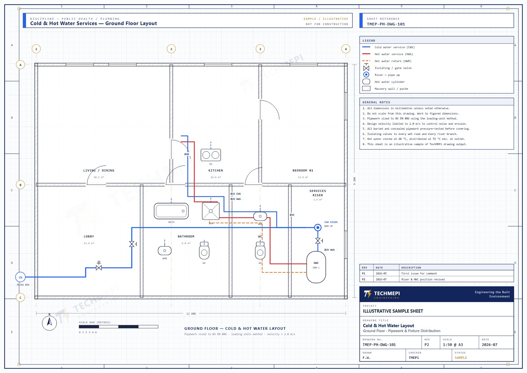Click the IV isolating valve on the mains pipe
527x373 pixels.
coord(99,267)
